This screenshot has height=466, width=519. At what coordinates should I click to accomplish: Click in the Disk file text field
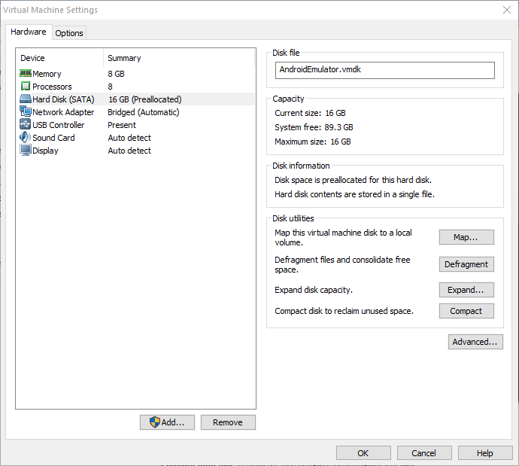[385, 70]
